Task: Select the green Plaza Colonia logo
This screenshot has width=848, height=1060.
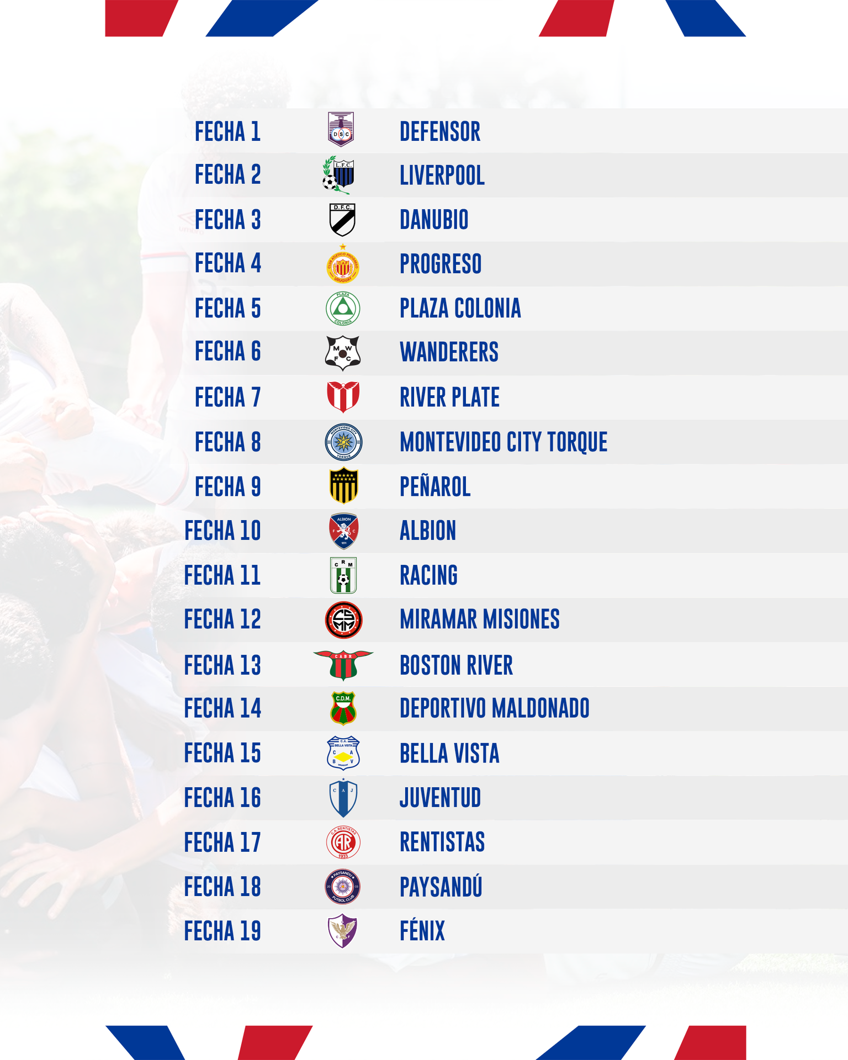Action: point(343,309)
